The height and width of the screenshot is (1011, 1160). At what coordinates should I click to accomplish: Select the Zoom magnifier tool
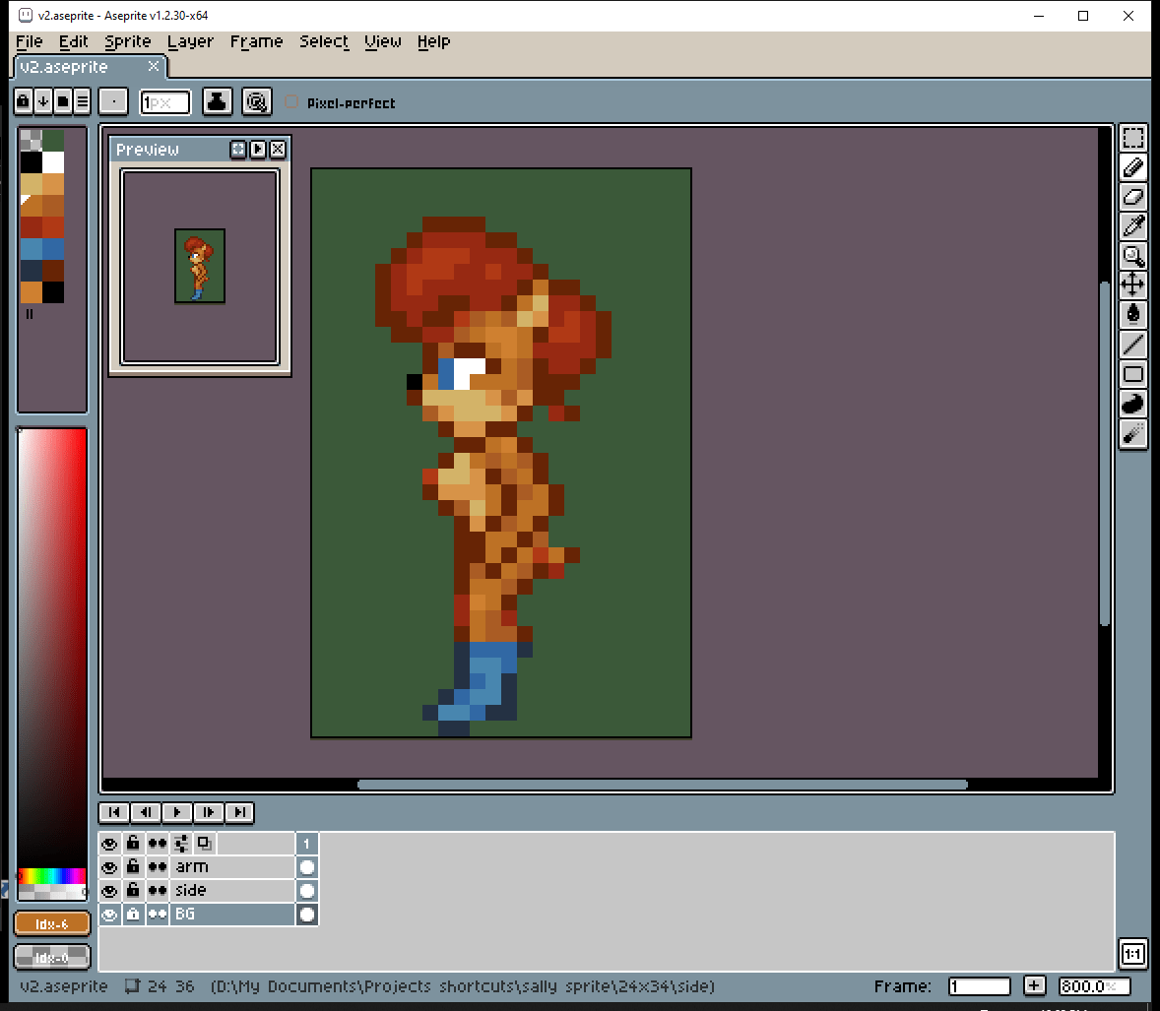point(1133,256)
